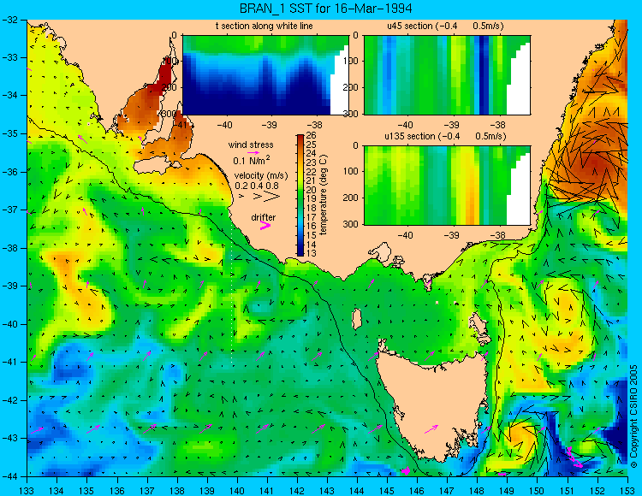642x496 pixels.
Task: Click the magenta drifter marker near longitude 145.6
Action: [x=406, y=470]
